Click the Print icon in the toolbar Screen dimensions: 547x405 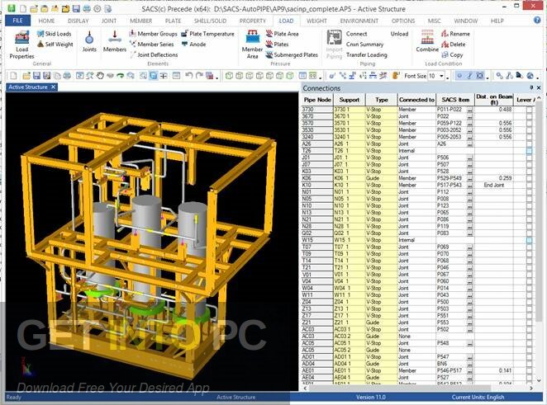(x=67, y=75)
